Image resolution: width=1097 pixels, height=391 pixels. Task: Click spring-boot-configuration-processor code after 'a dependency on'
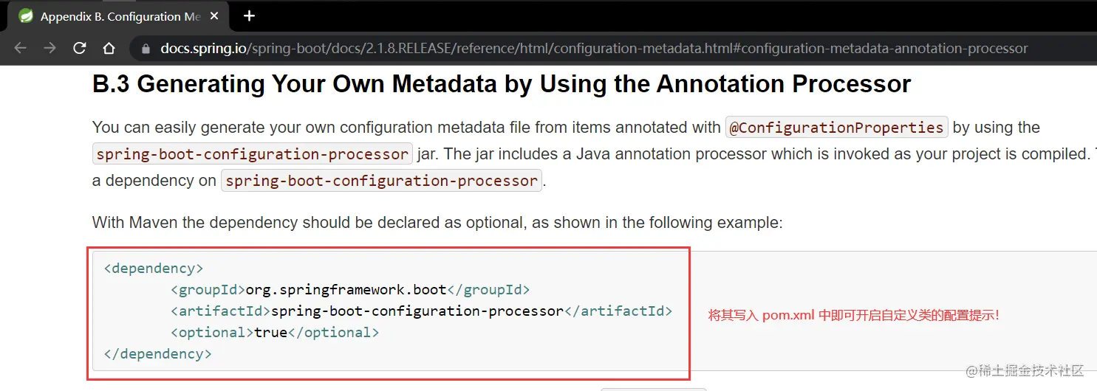382,181
